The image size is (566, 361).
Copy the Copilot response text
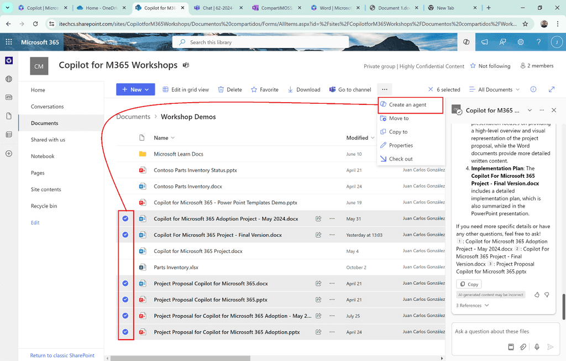pyautogui.click(x=469, y=284)
